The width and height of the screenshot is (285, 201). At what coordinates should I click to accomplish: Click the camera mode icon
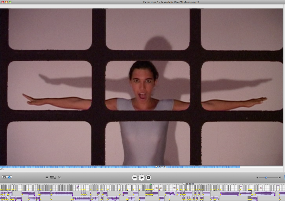coord(47,177)
